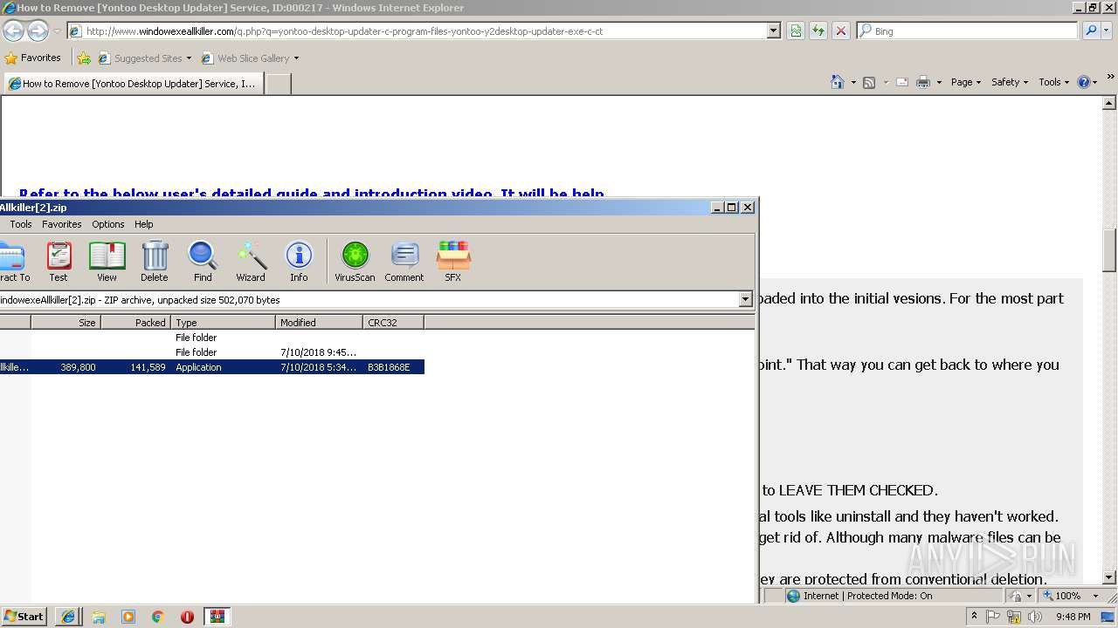Select the Yontoo Desktop Updater browser tab

(132, 84)
